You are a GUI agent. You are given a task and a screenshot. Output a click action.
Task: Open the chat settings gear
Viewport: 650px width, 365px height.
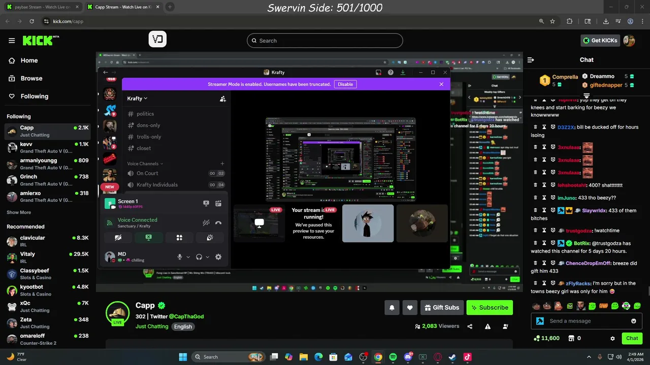click(x=612, y=338)
